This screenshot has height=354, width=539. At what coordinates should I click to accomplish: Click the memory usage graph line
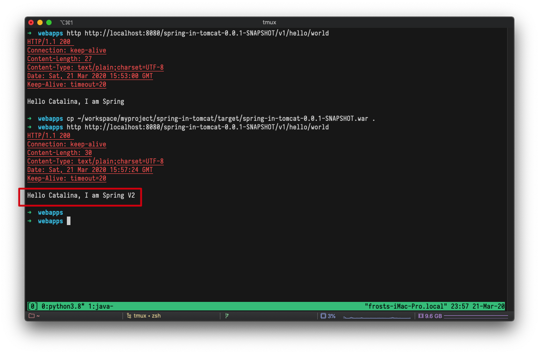point(477,316)
